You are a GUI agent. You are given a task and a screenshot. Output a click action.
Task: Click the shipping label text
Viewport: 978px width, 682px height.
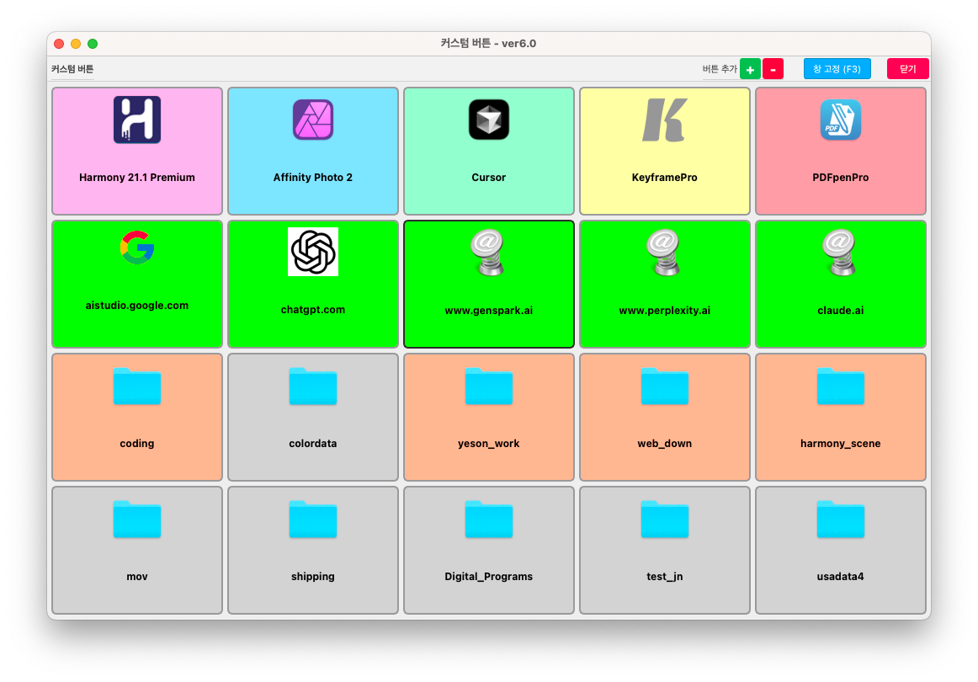(x=313, y=577)
